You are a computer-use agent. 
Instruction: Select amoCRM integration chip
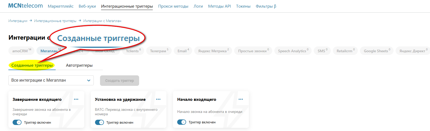click(22, 51)
